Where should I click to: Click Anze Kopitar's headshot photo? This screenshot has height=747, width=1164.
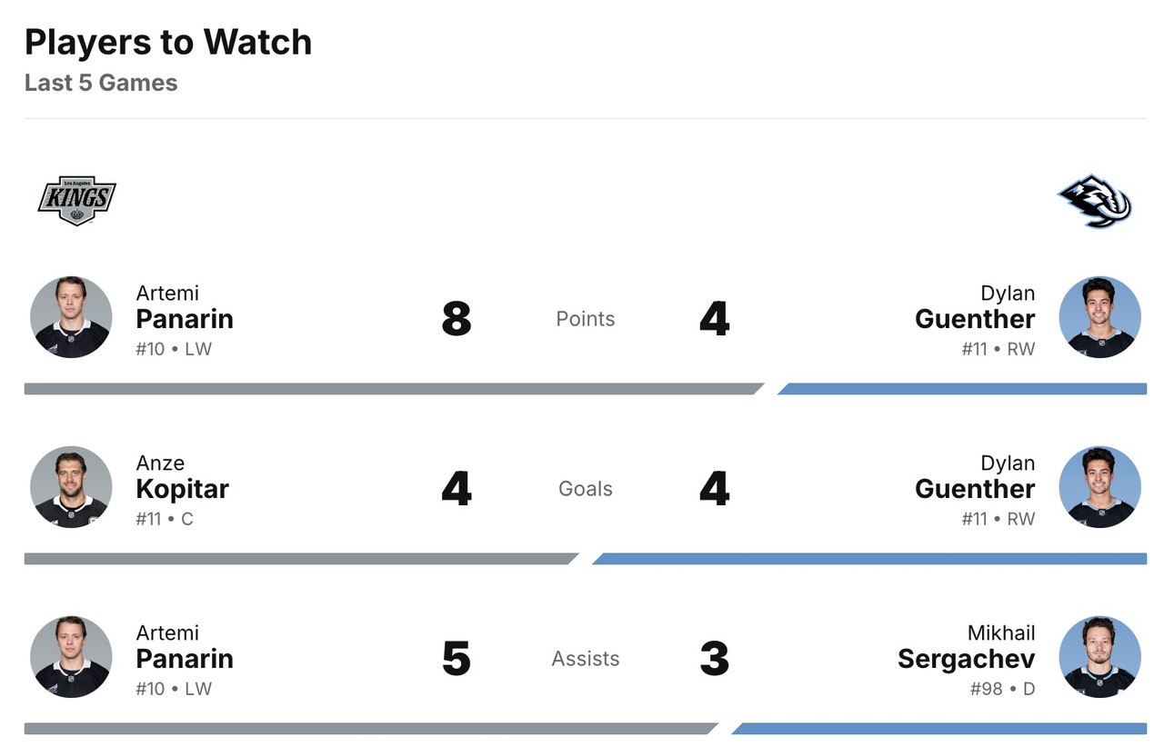coord(71,487)
